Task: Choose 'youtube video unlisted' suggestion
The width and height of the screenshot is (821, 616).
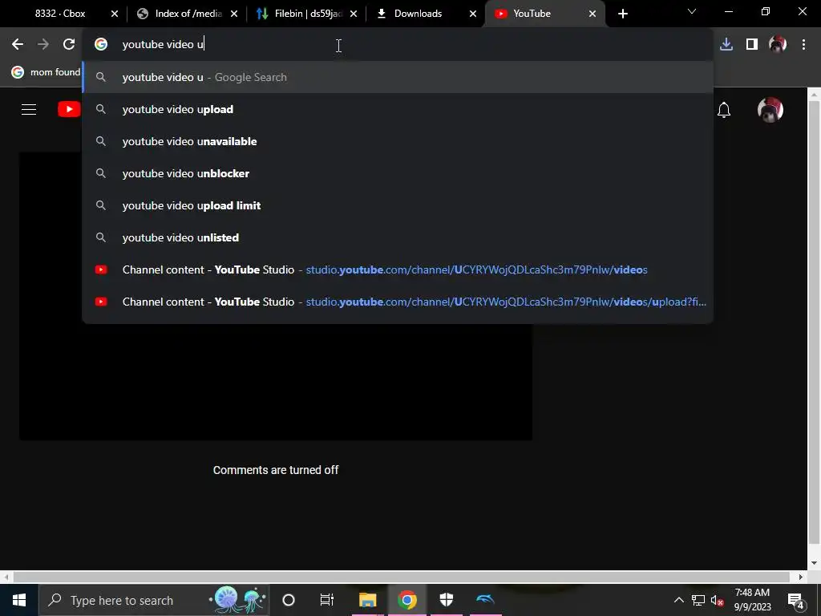Action: click(x=398, y=237)
